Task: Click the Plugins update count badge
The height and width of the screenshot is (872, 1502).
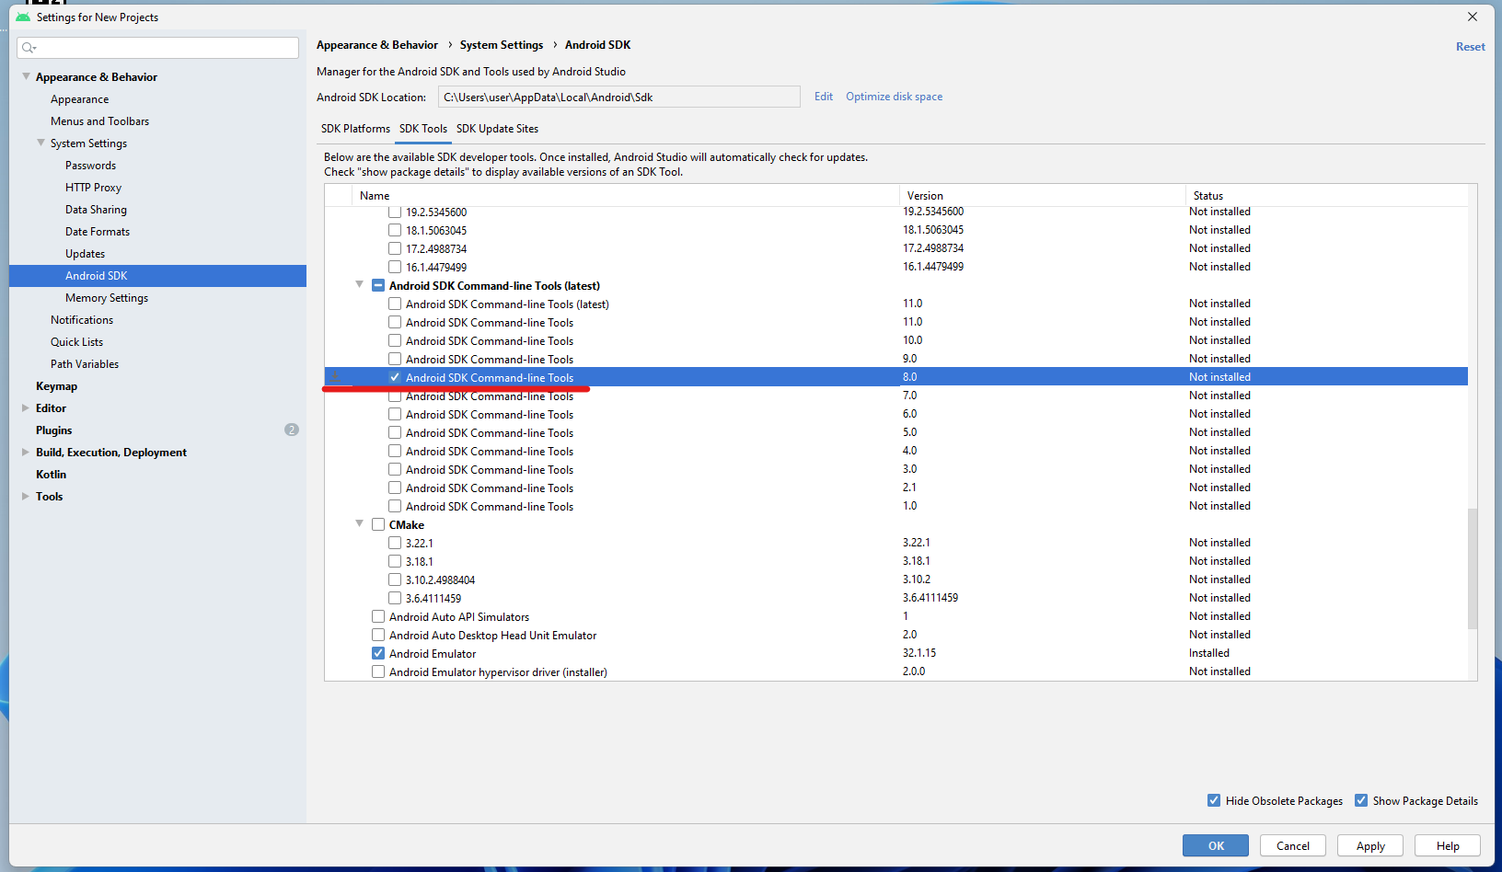Action: click(292, 430)
